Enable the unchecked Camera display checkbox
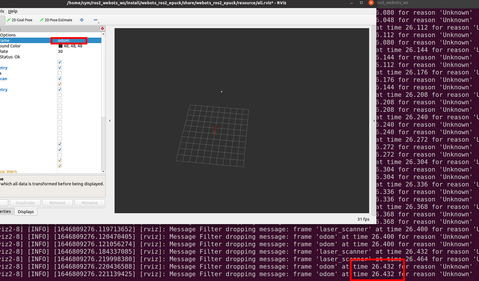479x281 pixels. pyautogui.click(x=60, y=73)
